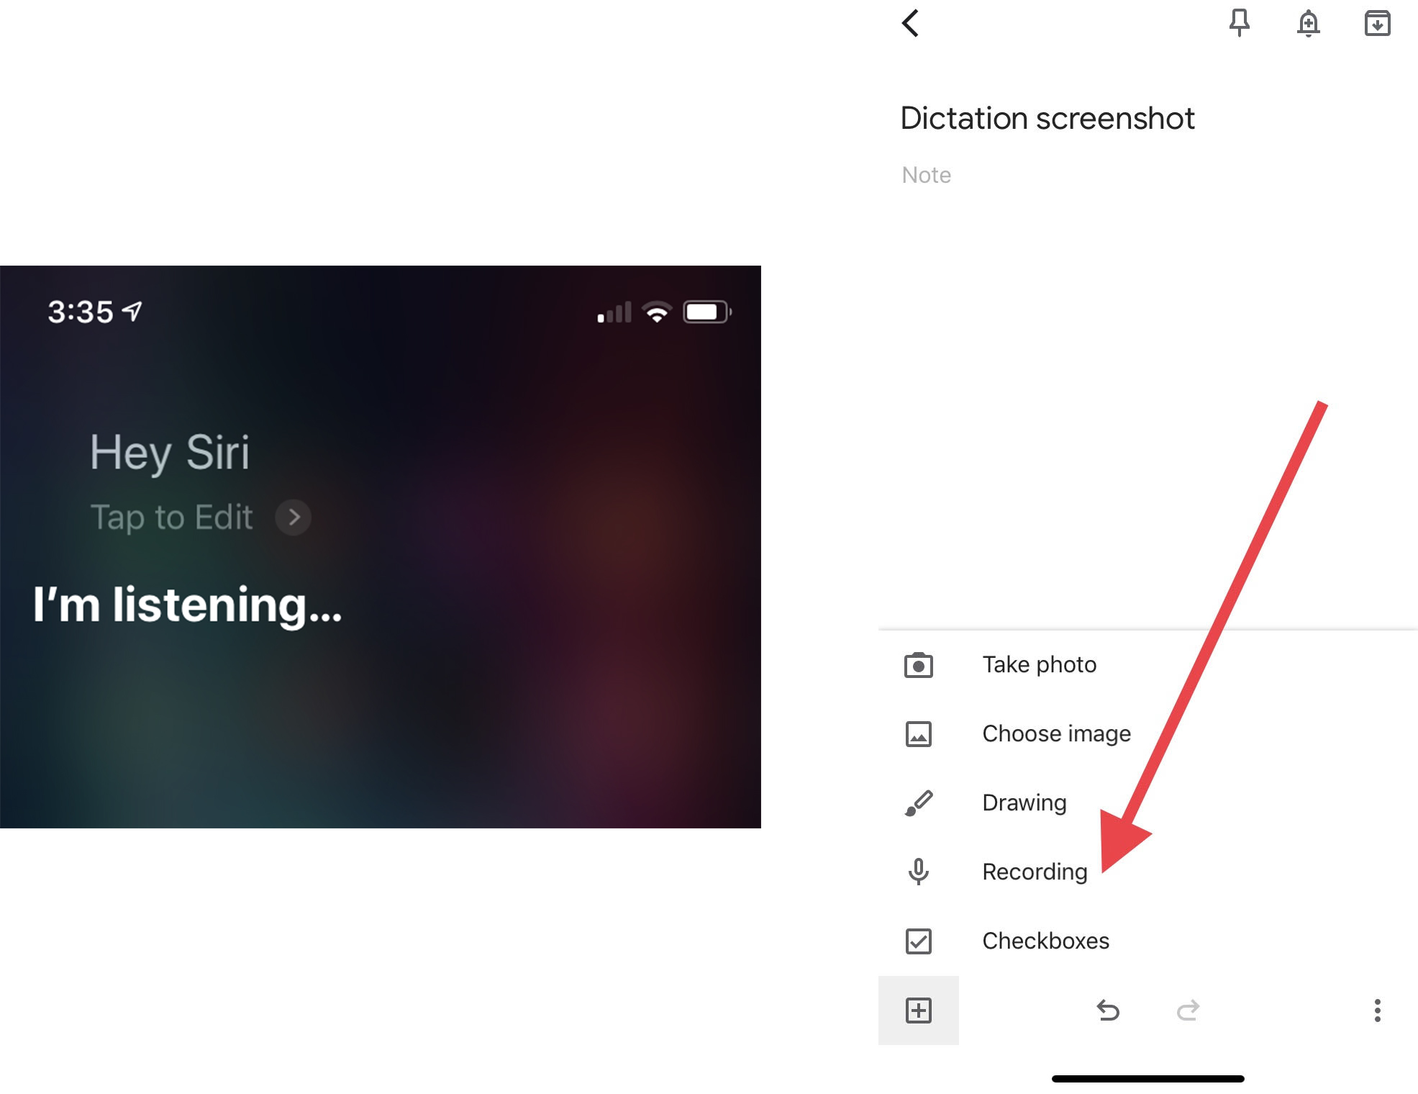1418x1094 pixels.
Task: Go back using the back arrow
Action: (x=910, y=23)
